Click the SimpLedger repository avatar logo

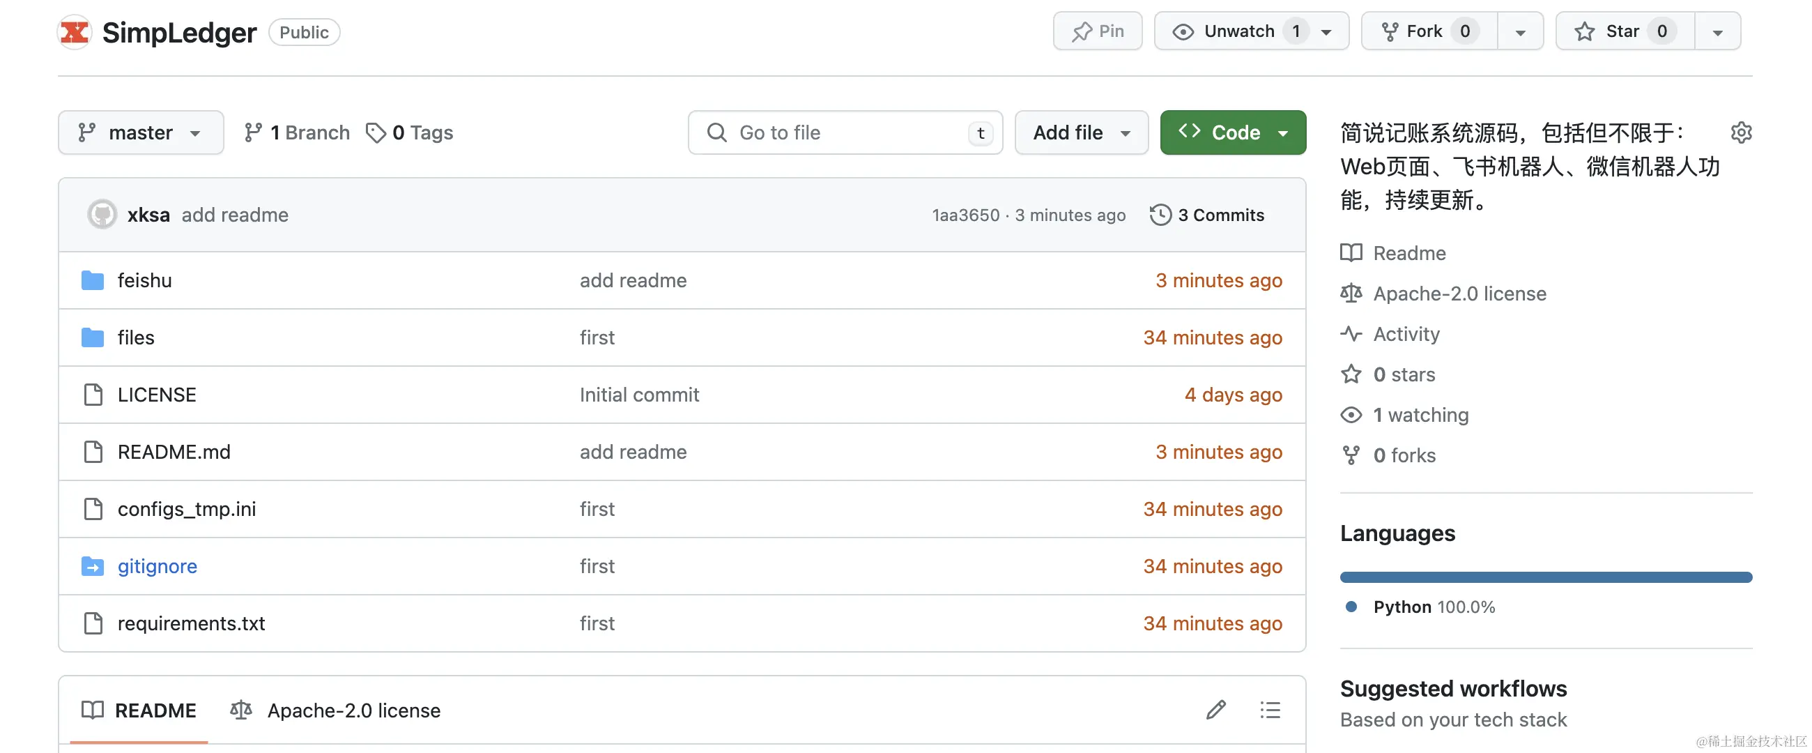coord(75,32)
